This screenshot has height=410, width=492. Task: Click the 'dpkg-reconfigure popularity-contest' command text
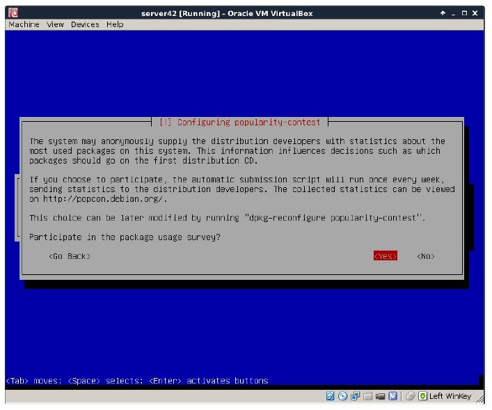click(x=333, y=218)
